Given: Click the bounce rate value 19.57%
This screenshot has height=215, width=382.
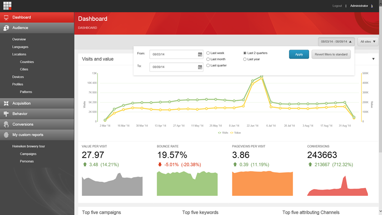Looking at the screenshot, I should click(x=172, y=155).
